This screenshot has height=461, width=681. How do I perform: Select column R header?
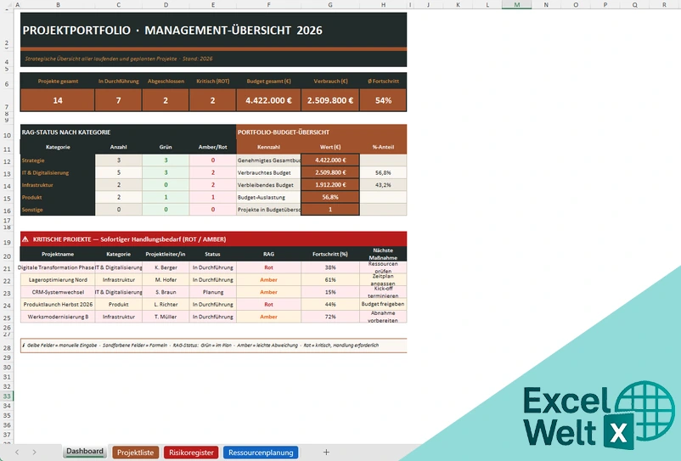664,4
